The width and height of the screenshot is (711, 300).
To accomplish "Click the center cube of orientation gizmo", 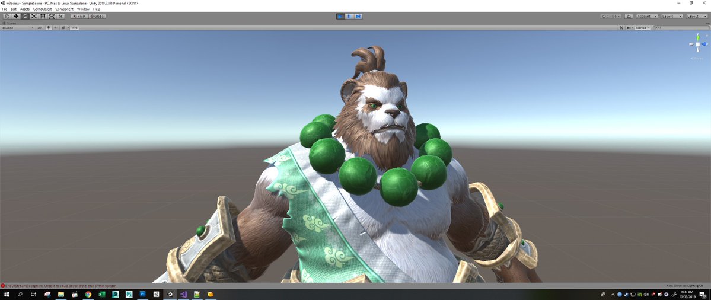I will (697, 44).
